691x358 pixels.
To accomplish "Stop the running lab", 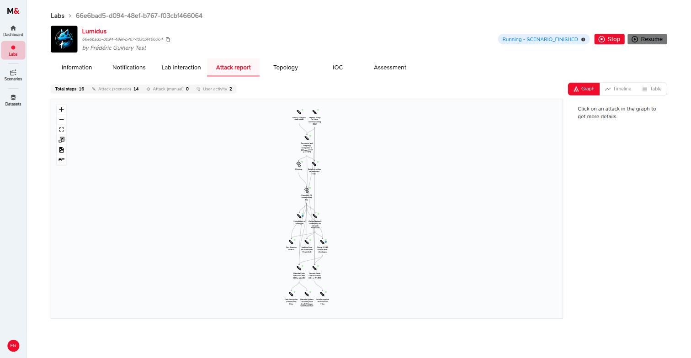I will point(609,39).
